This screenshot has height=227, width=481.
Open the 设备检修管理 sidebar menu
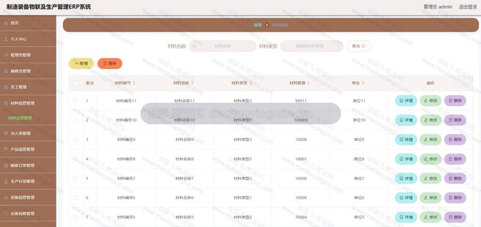tap(28, 213)
